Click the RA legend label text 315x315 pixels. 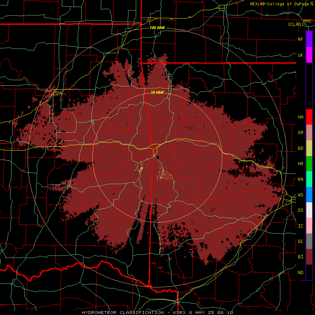click(300, 180)
